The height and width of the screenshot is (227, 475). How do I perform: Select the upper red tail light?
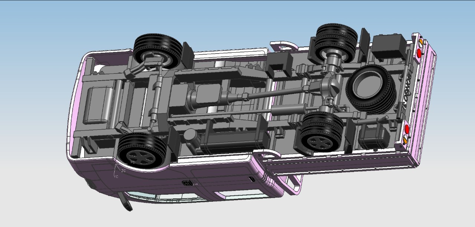(419, 53)
